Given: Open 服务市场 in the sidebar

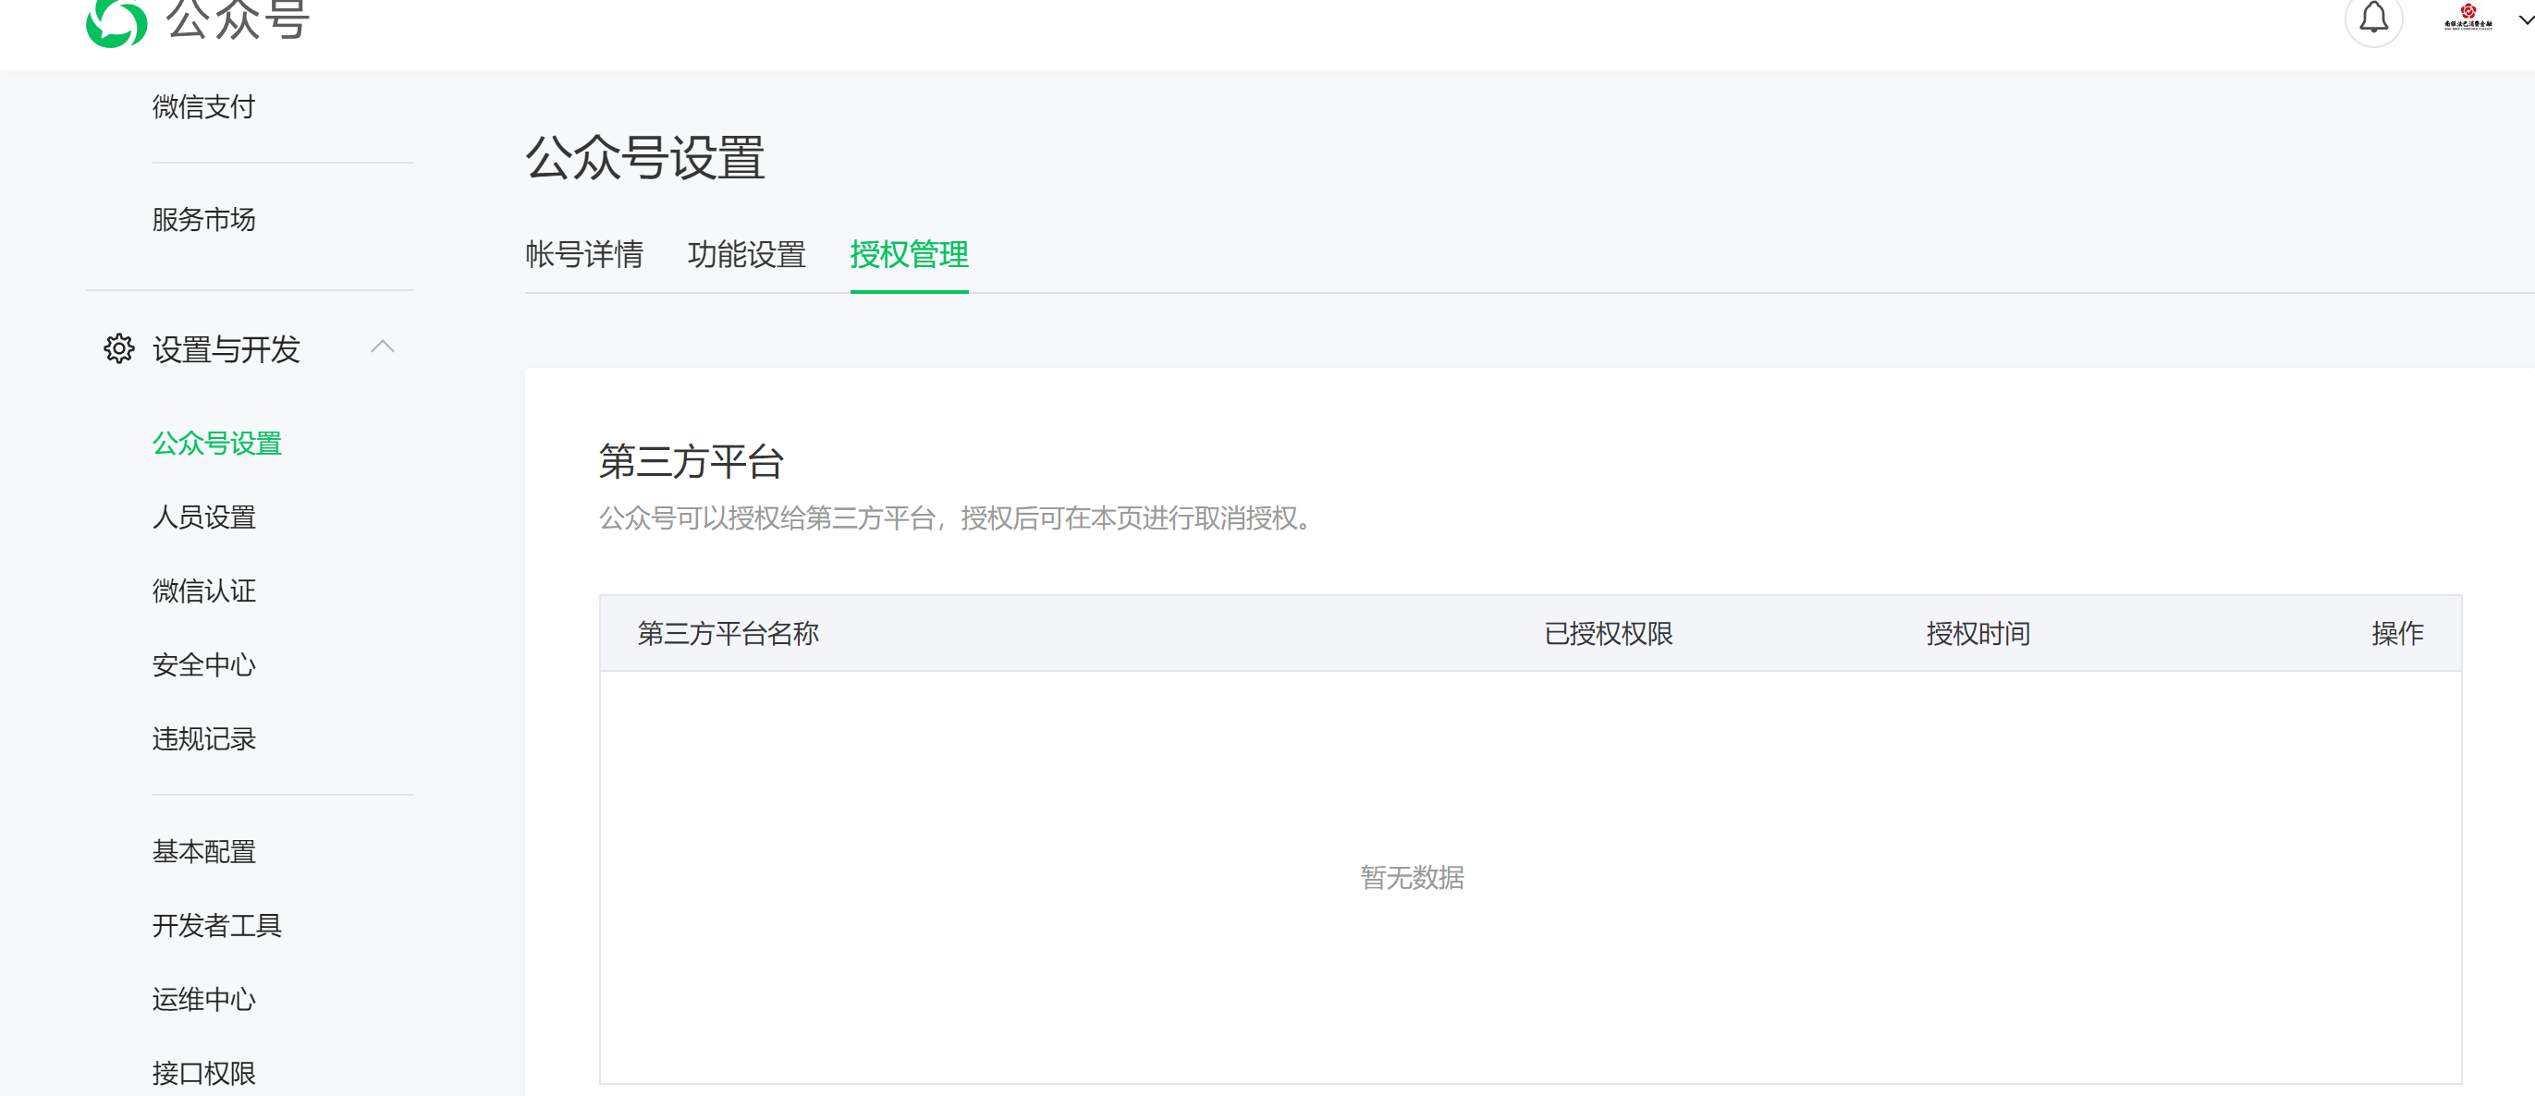Looking at the screenshot, I should tap(203, 219).
